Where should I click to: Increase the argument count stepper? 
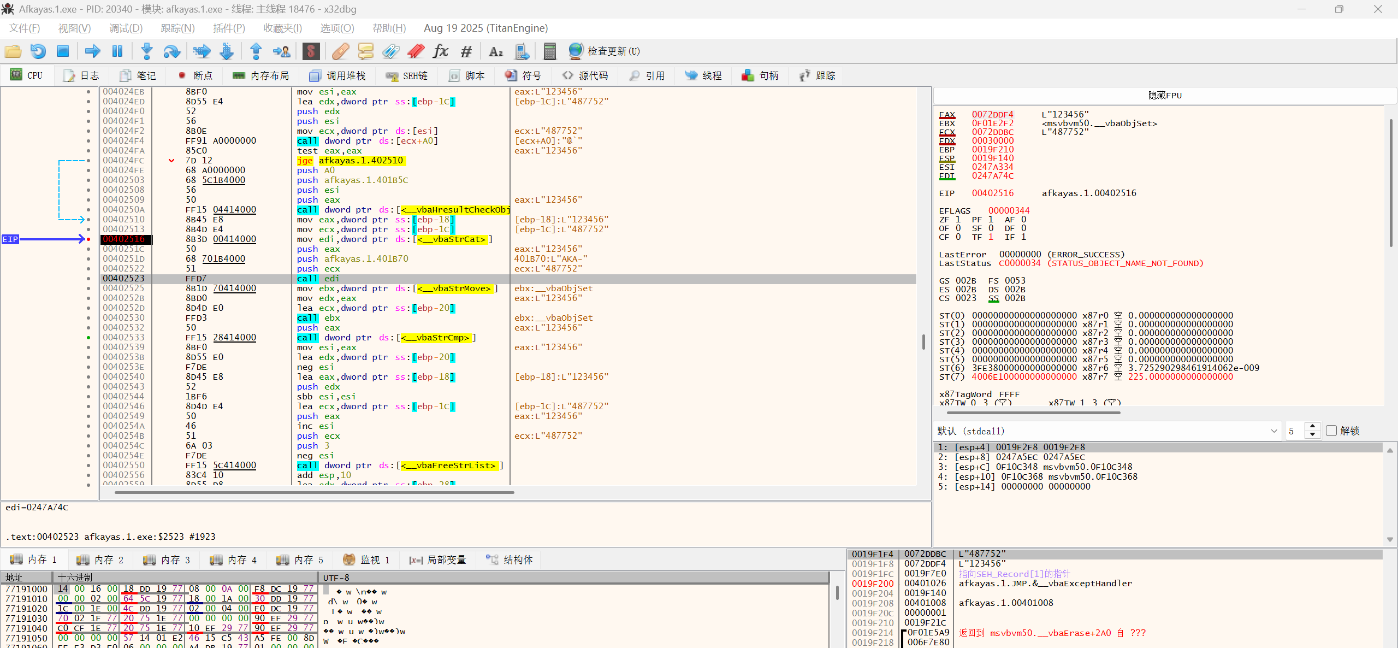click(1312, 426)
